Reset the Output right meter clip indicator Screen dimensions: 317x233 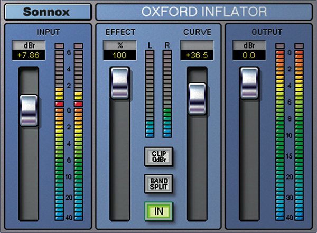299,46
